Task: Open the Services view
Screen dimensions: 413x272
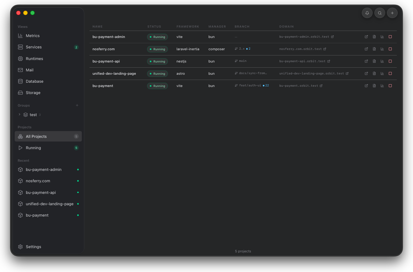Action: click(x=48, y=47)
